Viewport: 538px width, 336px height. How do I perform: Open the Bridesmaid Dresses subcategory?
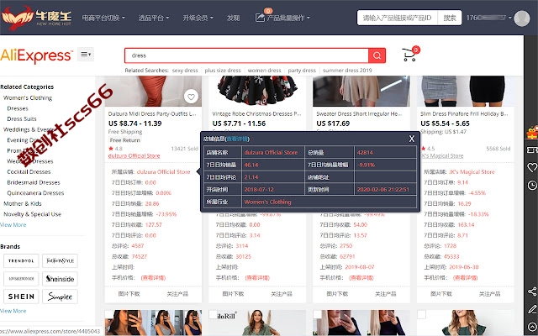(x=34, y=182)
